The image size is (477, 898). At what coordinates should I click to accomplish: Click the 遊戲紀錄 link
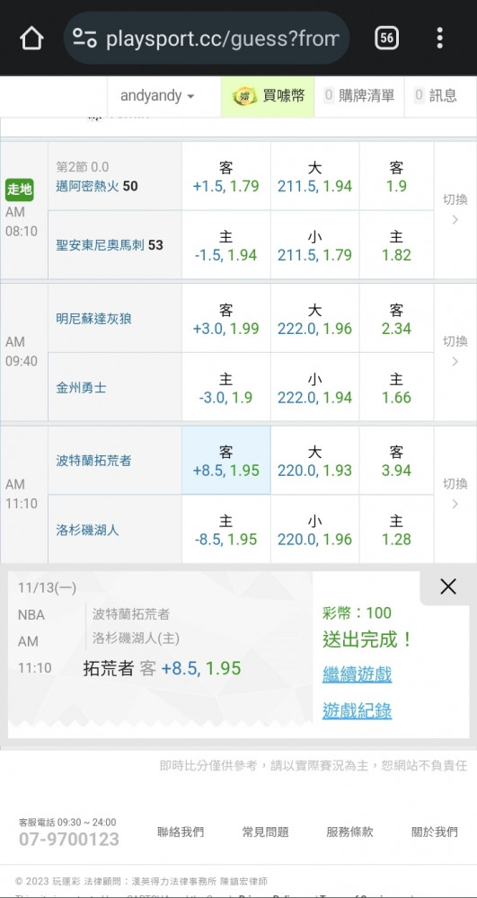point(357,710)
